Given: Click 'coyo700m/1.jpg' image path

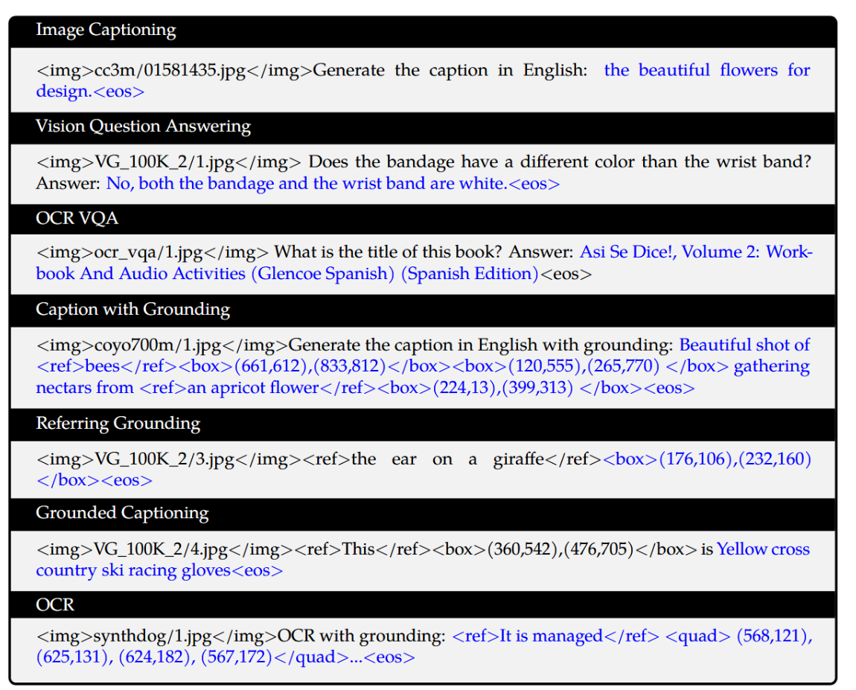Looking at the screenshot, I should [158, 345].
